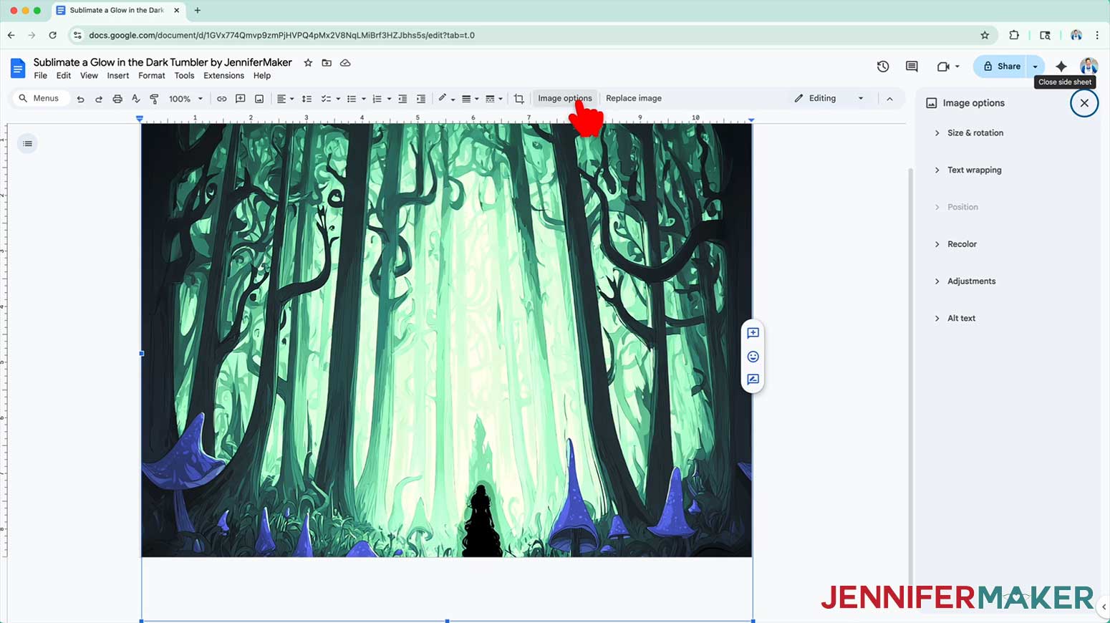Open the Google account avatar in Docs
This screenshot has height=623, width=1110.
tap(1089, 67)
